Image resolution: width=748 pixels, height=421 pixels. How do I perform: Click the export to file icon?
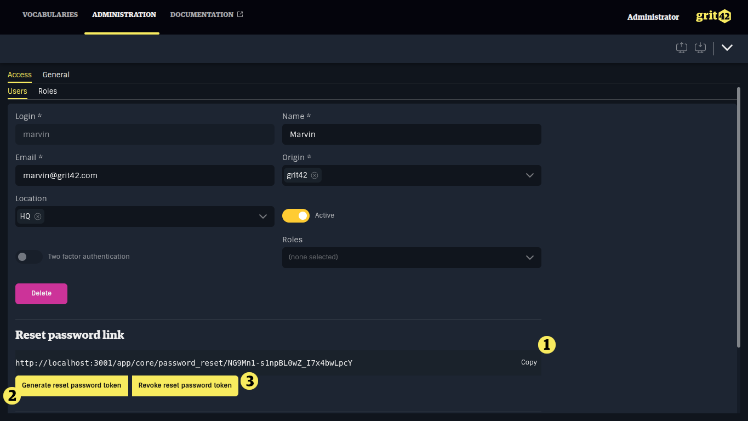click(681, 48)
